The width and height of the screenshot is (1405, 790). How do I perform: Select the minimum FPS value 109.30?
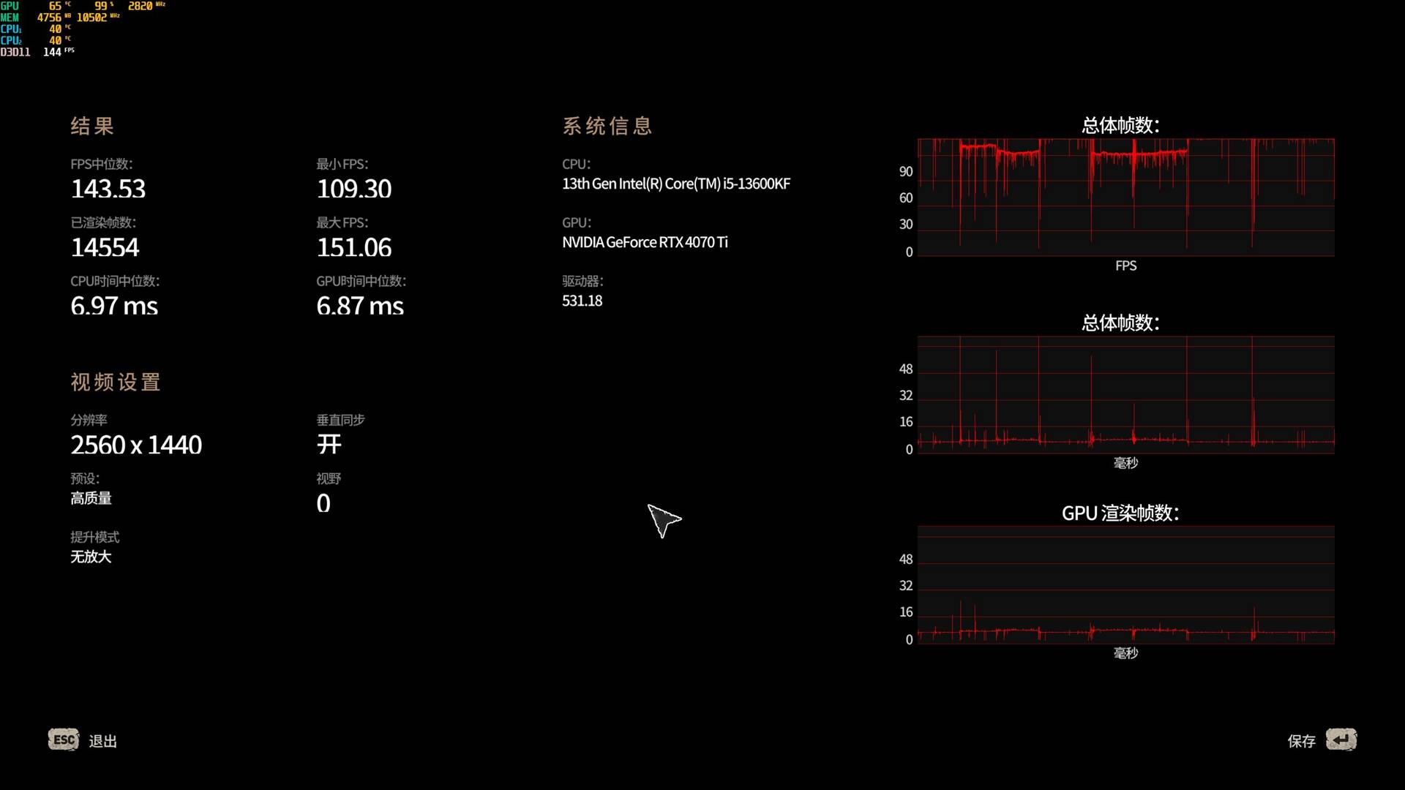click(354, 189)
